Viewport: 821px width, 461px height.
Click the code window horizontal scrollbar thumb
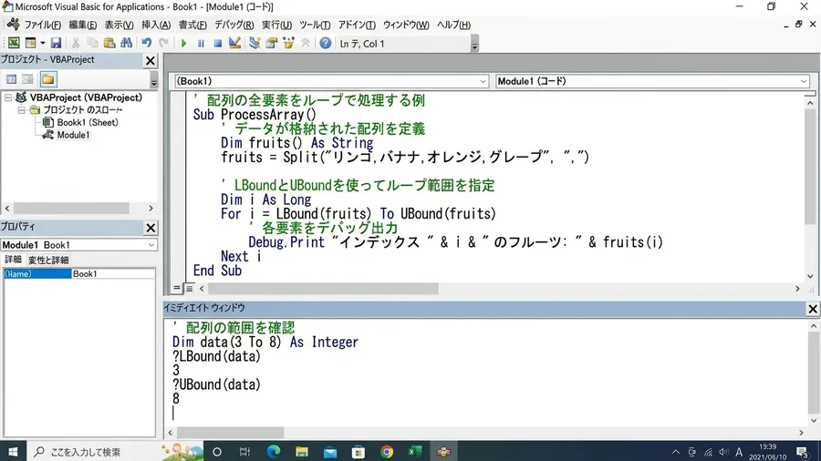(323, 289)
